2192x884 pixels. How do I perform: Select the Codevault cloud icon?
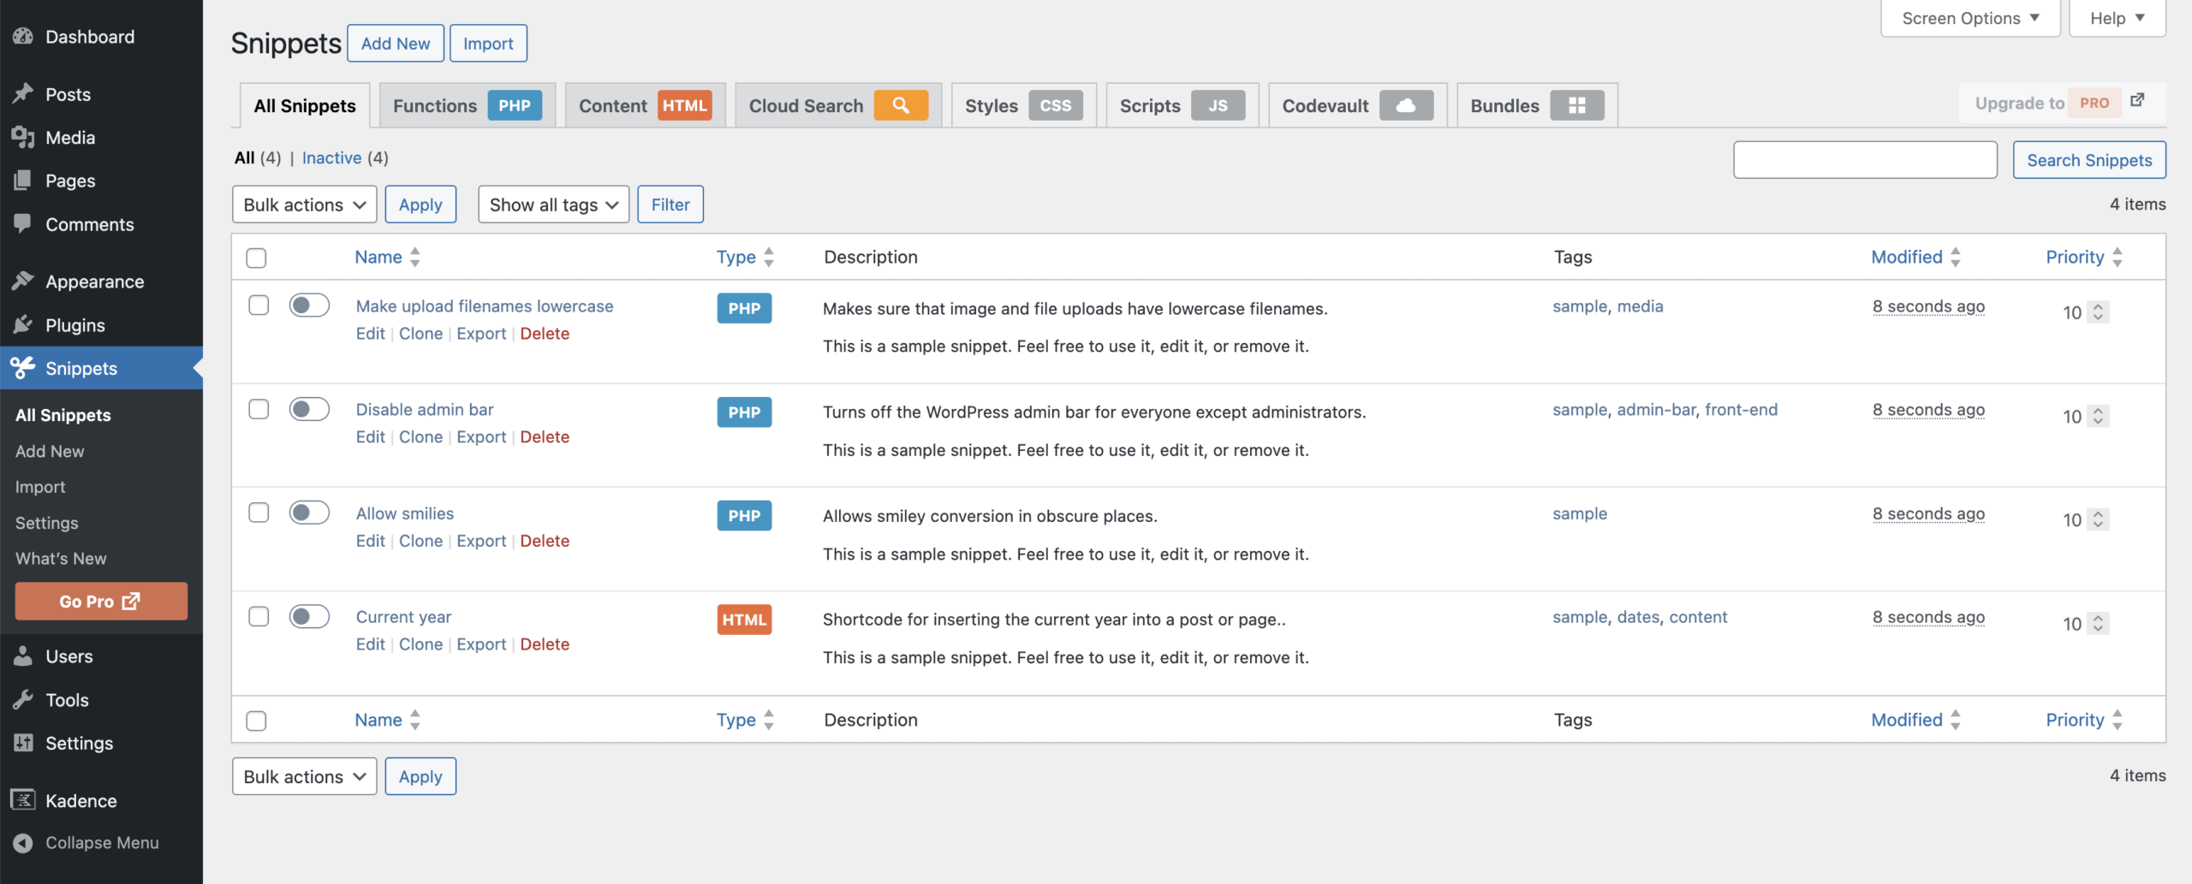click(x=1405, y=105)
